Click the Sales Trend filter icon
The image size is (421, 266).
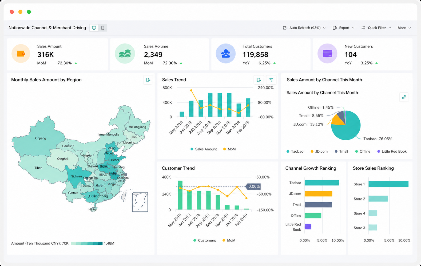click(271, 80)
